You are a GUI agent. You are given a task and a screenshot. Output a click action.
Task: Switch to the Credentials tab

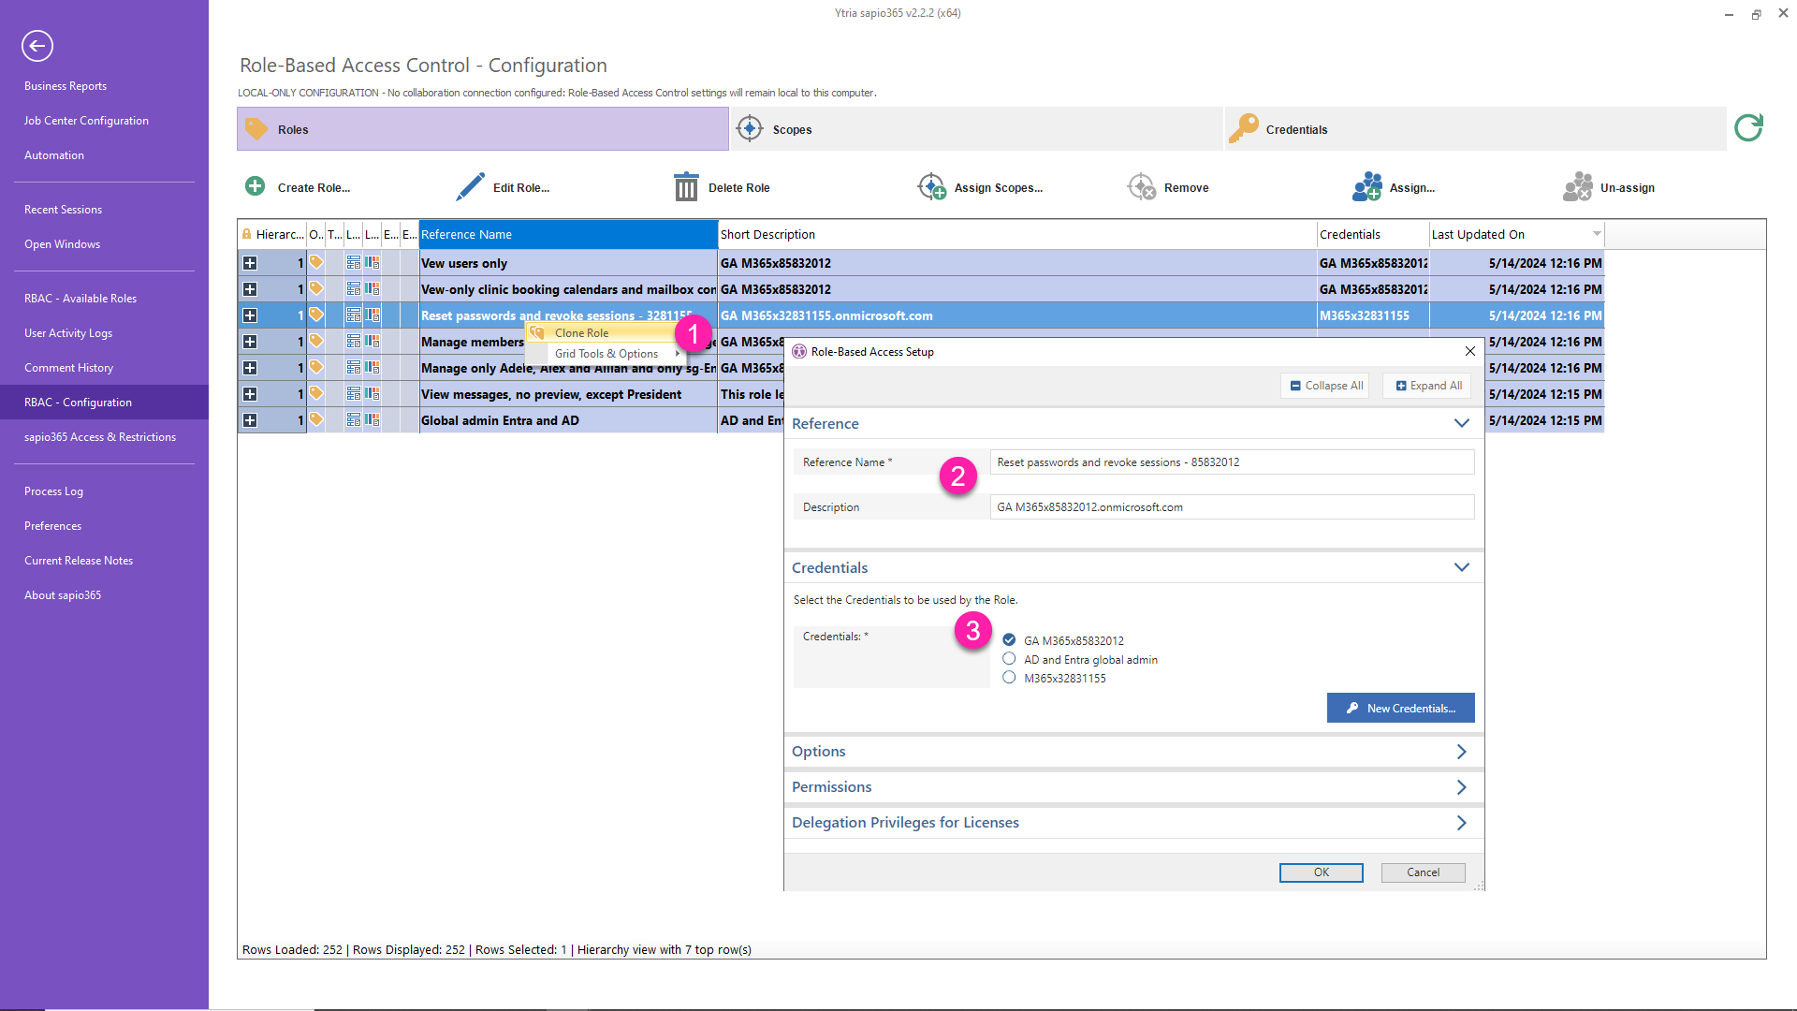tap(1476, 128)
